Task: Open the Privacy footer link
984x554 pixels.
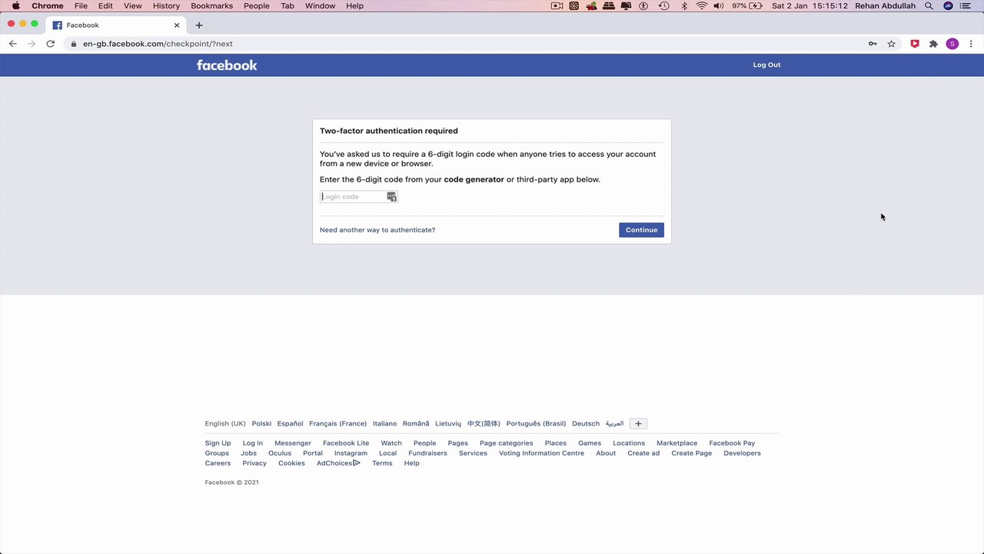Action: point(254,463)
